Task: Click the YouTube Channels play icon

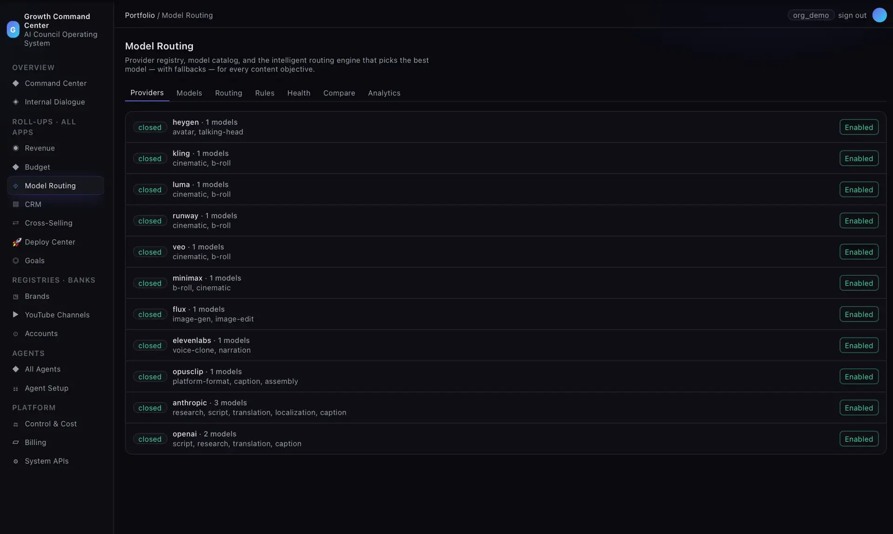Action: coord(16,315)
